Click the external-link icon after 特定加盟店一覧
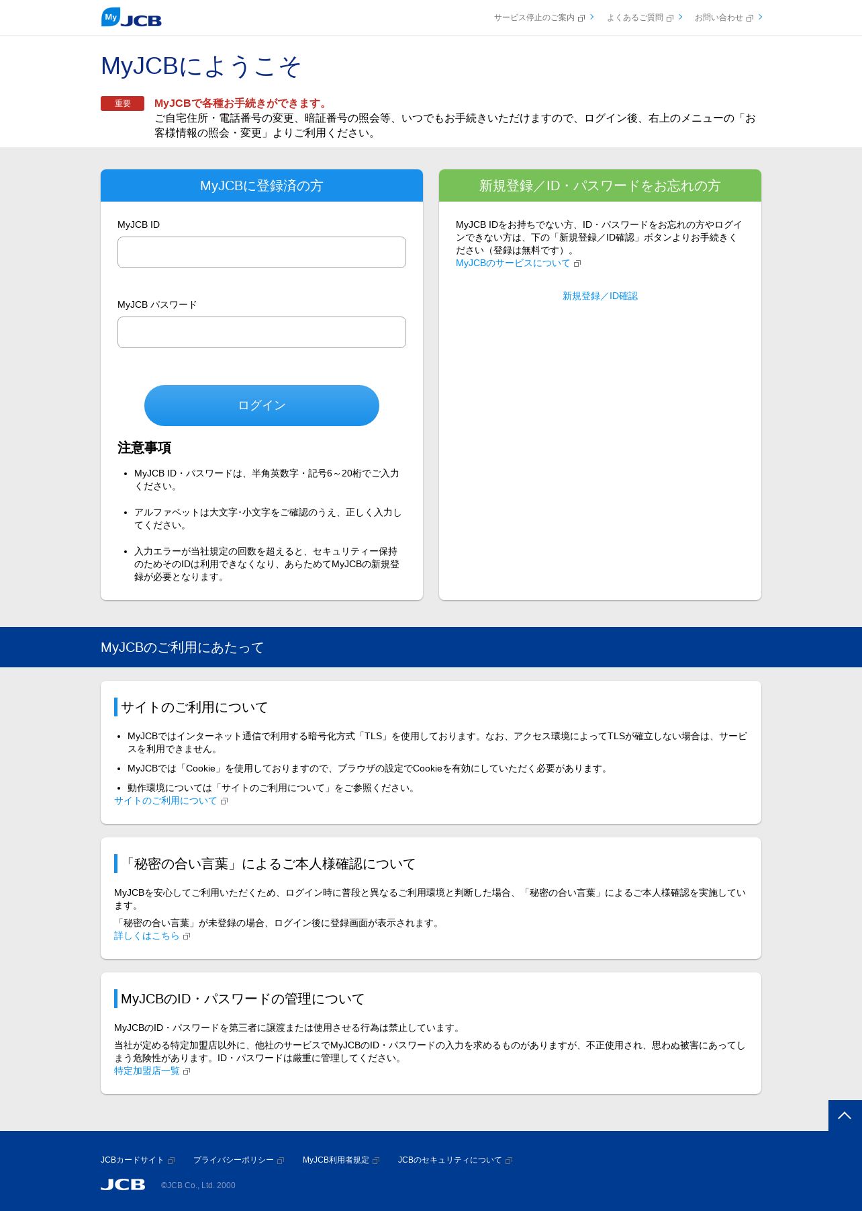Viewport: 862px width, 1211px height. (x=187, y=1071)
